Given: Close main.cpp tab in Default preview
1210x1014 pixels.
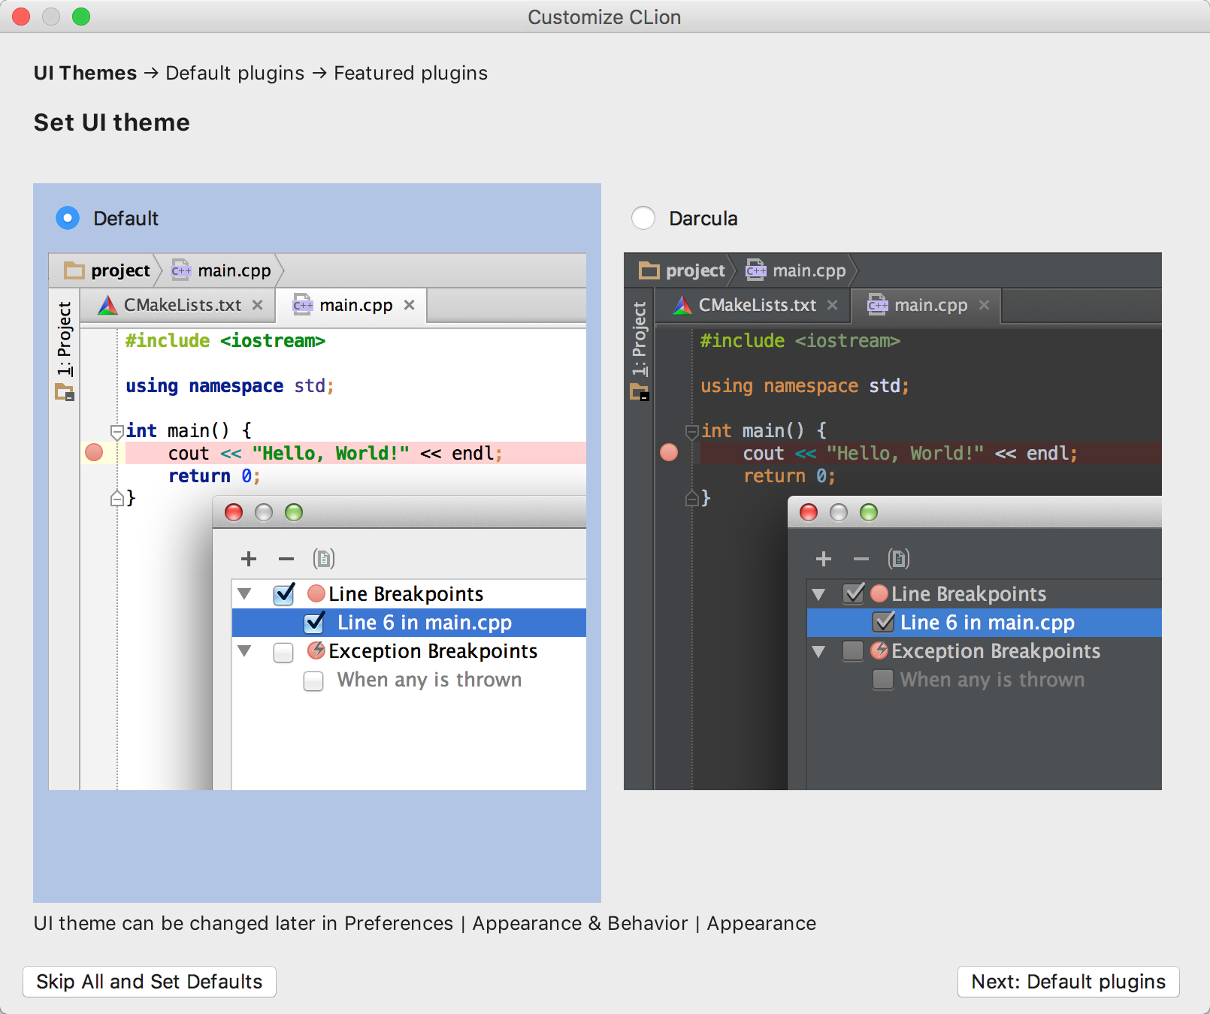Looking at the screenshot, I should click(x=409, y=305).
